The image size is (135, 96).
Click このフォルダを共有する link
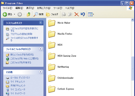(x=21, y=62)
